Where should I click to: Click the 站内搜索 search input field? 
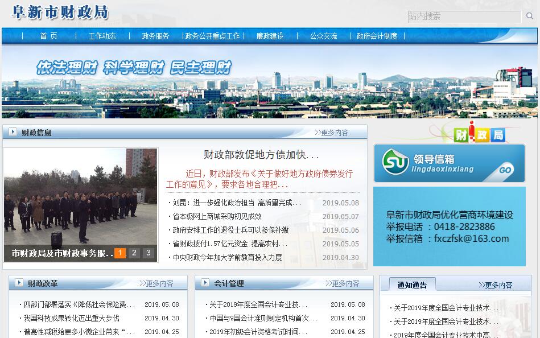pyautogui.click(x=464, y=17)
